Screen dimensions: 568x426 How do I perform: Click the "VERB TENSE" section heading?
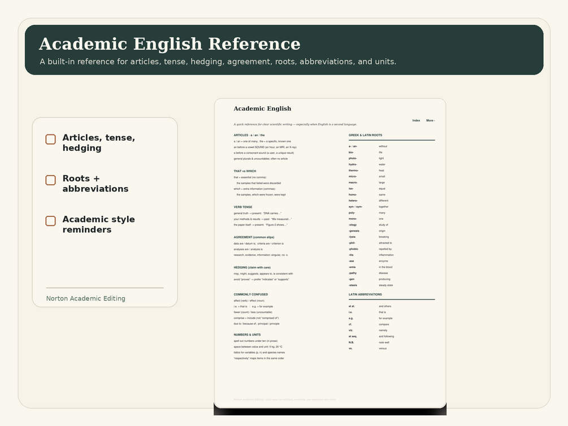point(242,207)
